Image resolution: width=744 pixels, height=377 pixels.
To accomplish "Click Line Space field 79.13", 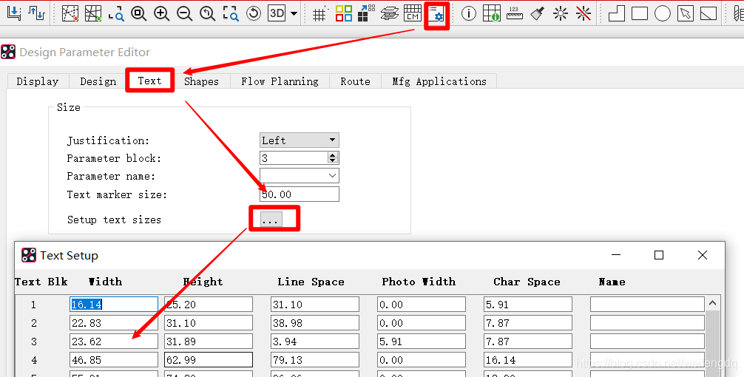I will click(x=315, y=360).
